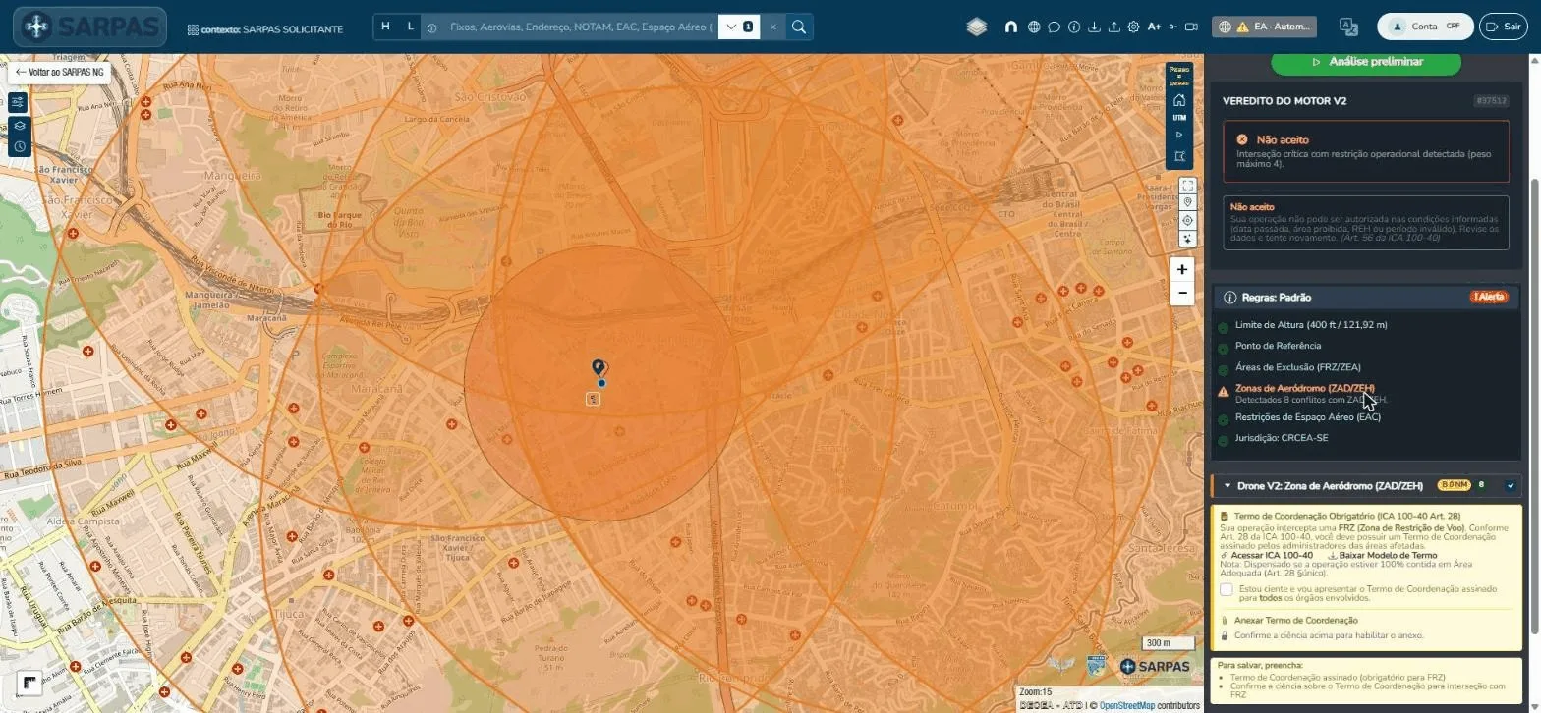
Task: Click the video camera icon in header
Action: point(1191,27)
